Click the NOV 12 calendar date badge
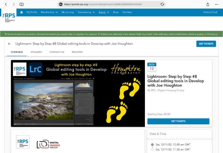The width and height of the screenshot is (223, 153). [152, 67]
